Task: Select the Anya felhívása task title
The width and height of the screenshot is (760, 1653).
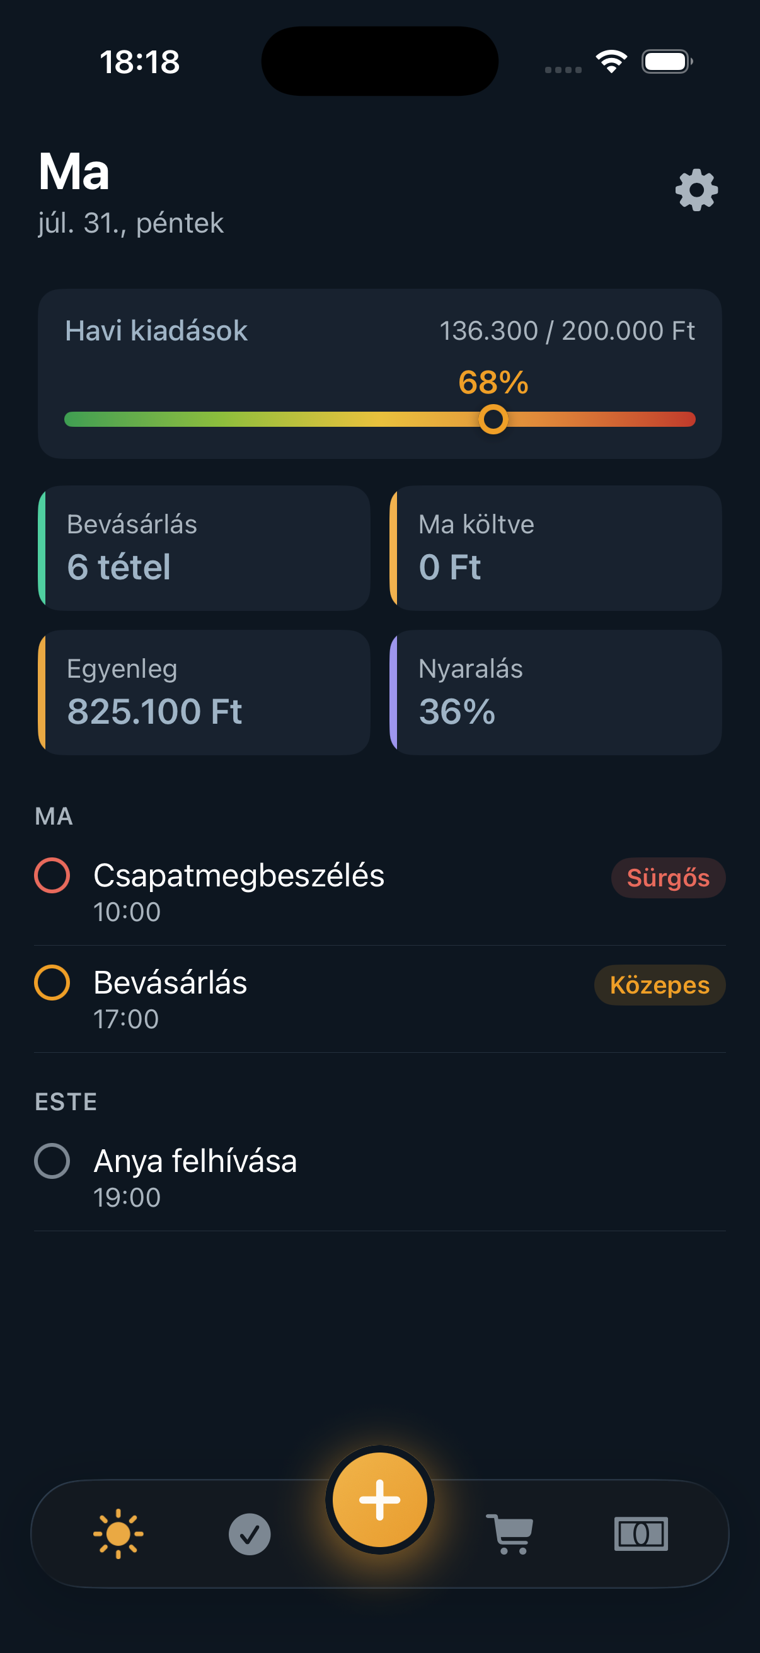Action: pos(195,1161)
